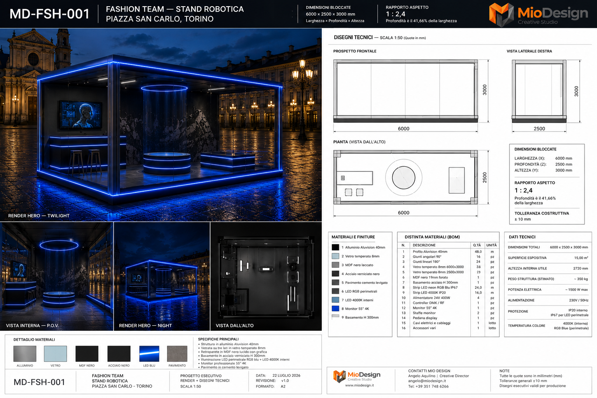Select BOM row Cavi elettrici e cablaggi
Screen dimensions: 597x398
[448, 323]
